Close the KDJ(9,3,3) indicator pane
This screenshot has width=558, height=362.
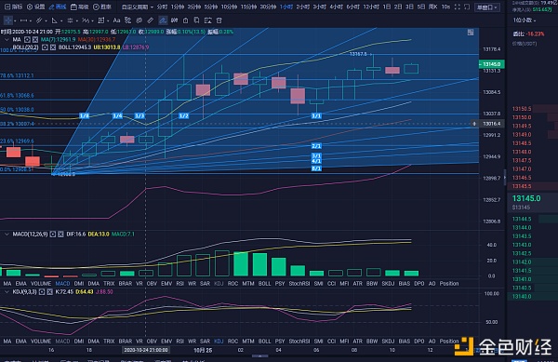click(x=49, y=292)
